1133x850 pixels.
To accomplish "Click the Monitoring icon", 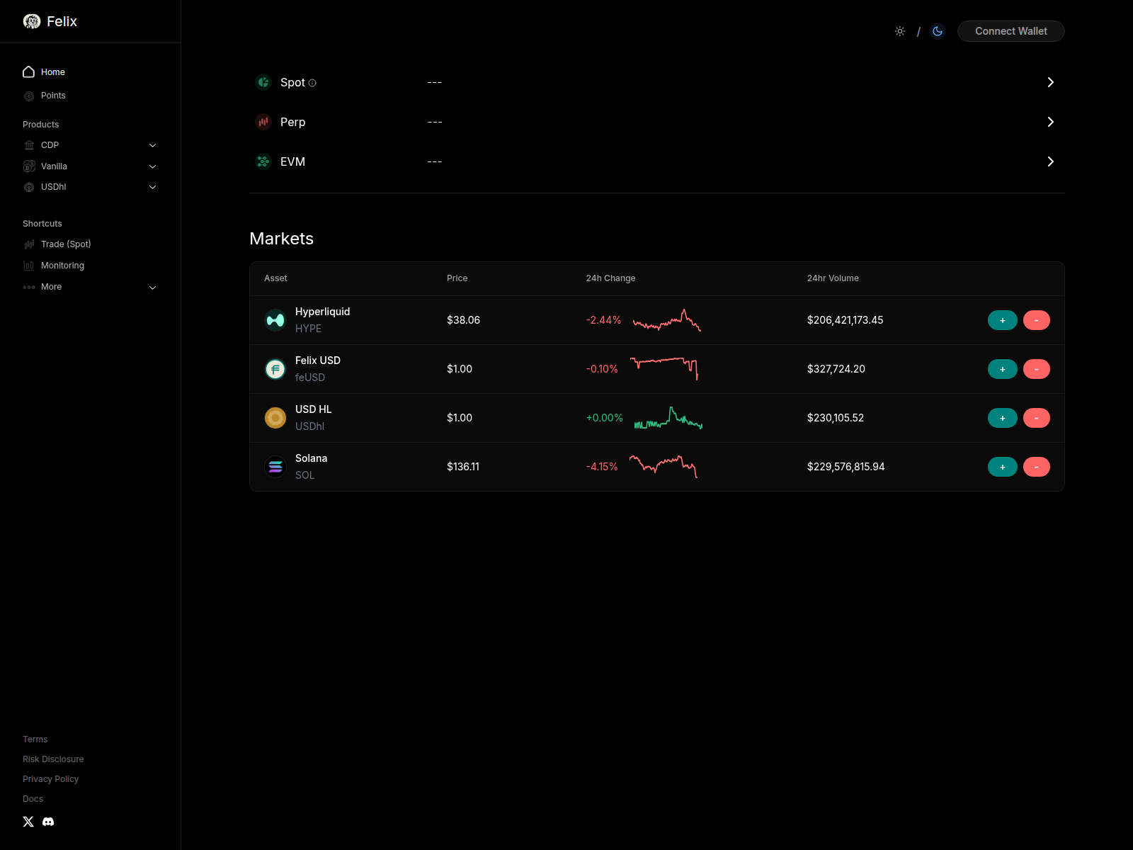I will pyautogui.click(x=29, y=266).
